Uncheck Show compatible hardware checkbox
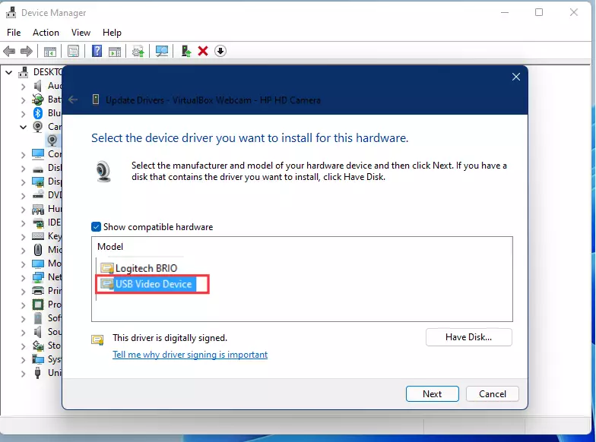 96,227
